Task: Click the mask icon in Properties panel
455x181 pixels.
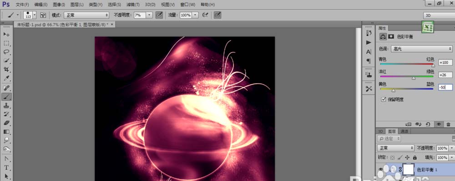Action: (x=391, y=37)
